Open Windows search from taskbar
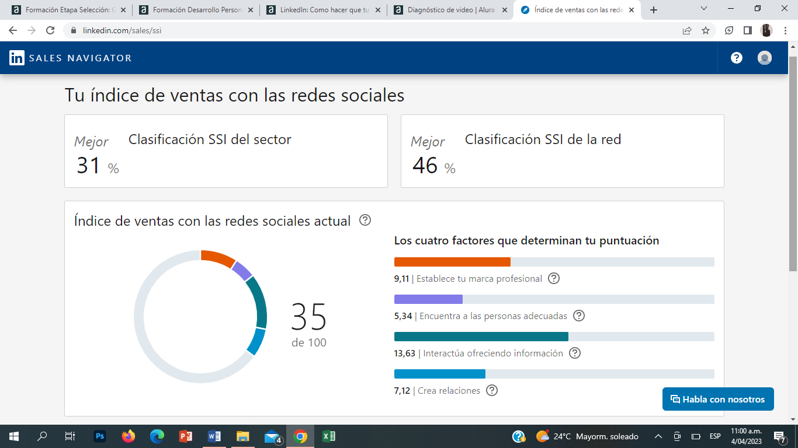The image size is (798, 448). click(42, 436)
